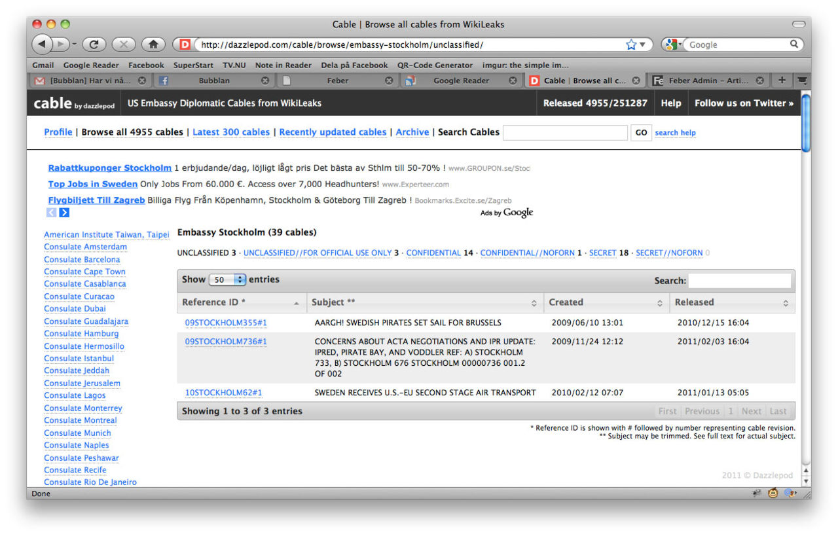Click the Stop loading icon

click(x=124, y=44)
